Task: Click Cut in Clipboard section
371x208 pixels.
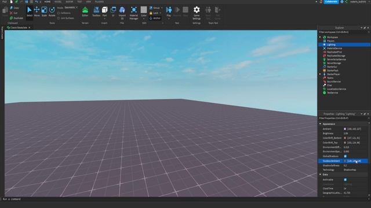Action: 13,13
